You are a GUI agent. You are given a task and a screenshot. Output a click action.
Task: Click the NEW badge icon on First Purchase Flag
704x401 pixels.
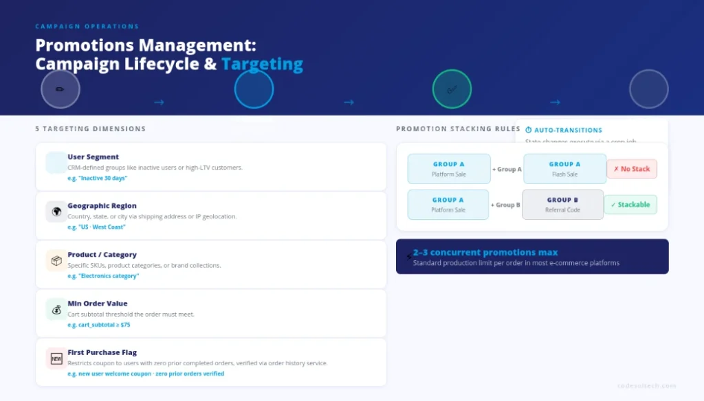point(55,358)
